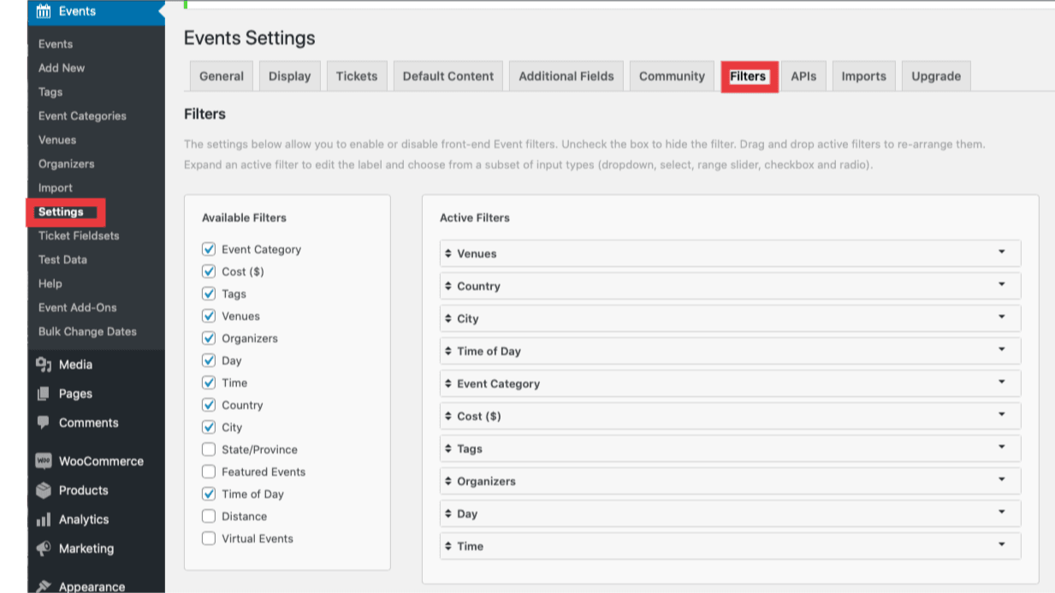Click the Time of Day sort handle icon
The image size is (1055, 593).
448,351
